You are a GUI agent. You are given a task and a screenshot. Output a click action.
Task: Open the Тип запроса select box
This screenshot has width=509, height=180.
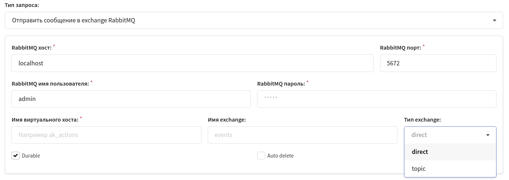[x=254, y=21]
